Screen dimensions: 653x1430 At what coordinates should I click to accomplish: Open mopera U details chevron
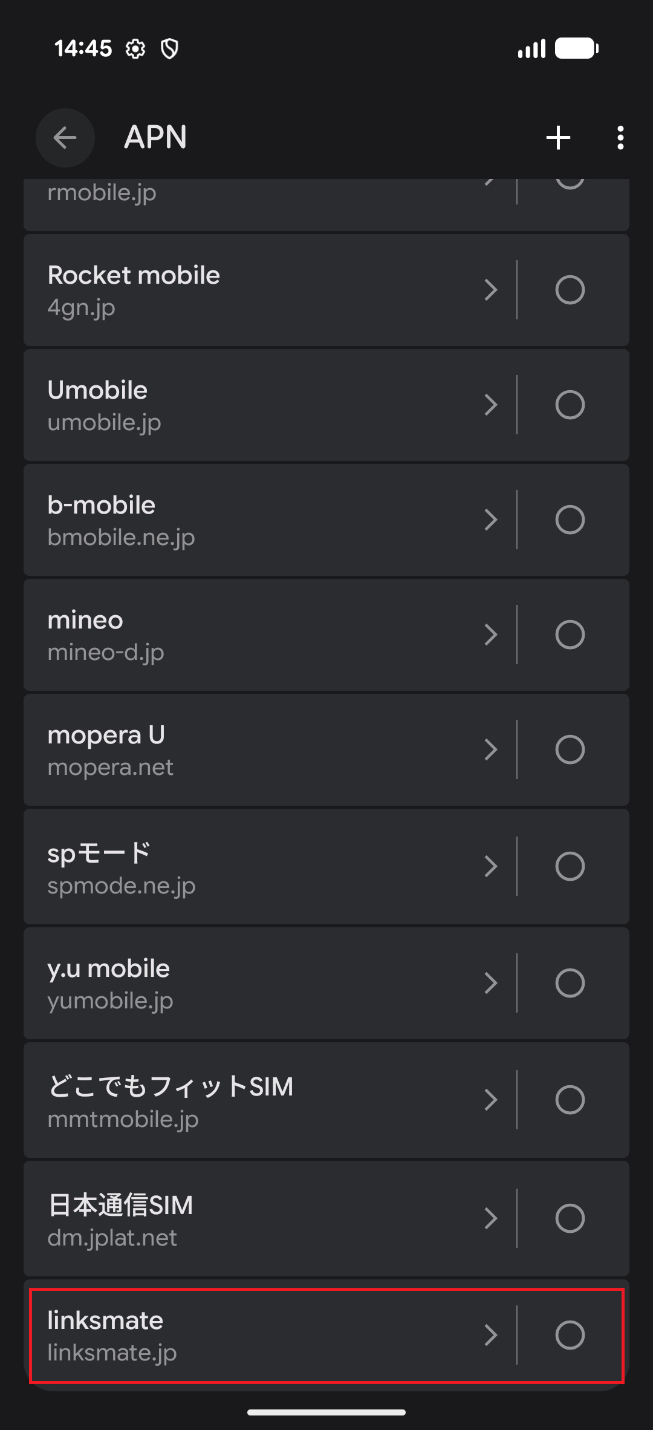tap(490, 749)
